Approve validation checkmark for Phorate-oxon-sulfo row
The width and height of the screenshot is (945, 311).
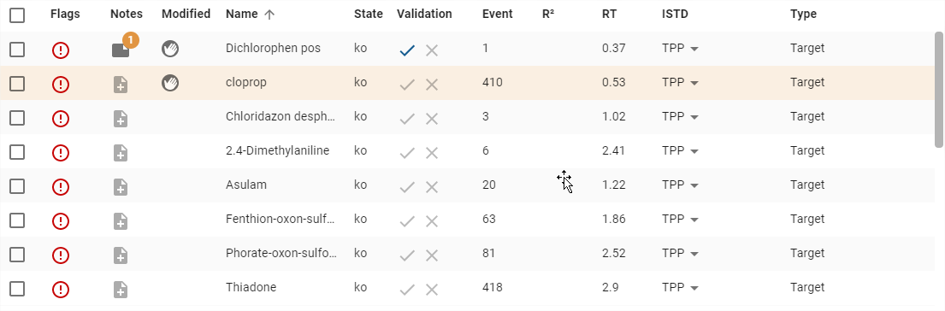[x=407, y=255]
